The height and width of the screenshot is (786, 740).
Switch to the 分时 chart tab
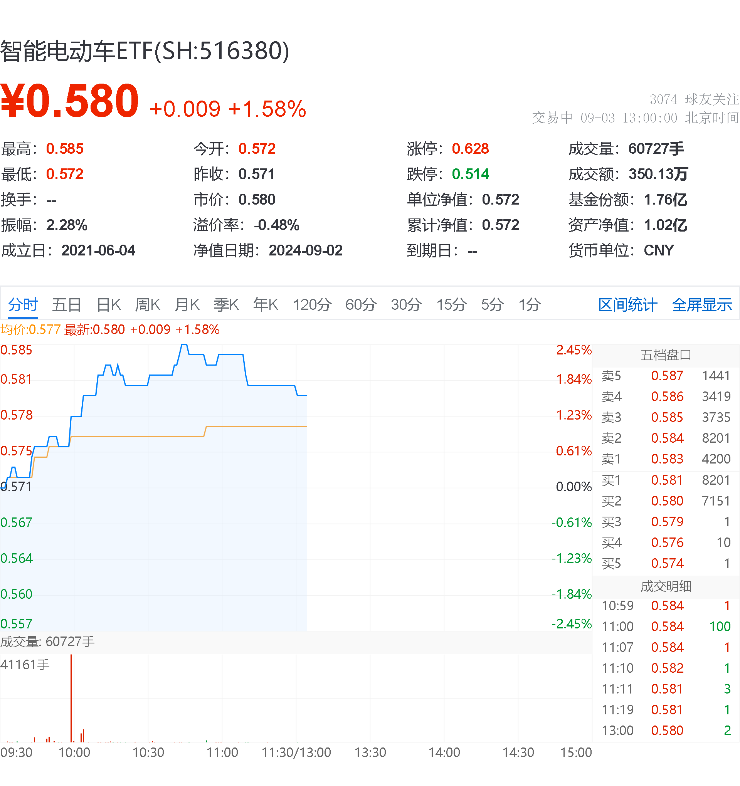pos(23,305)
